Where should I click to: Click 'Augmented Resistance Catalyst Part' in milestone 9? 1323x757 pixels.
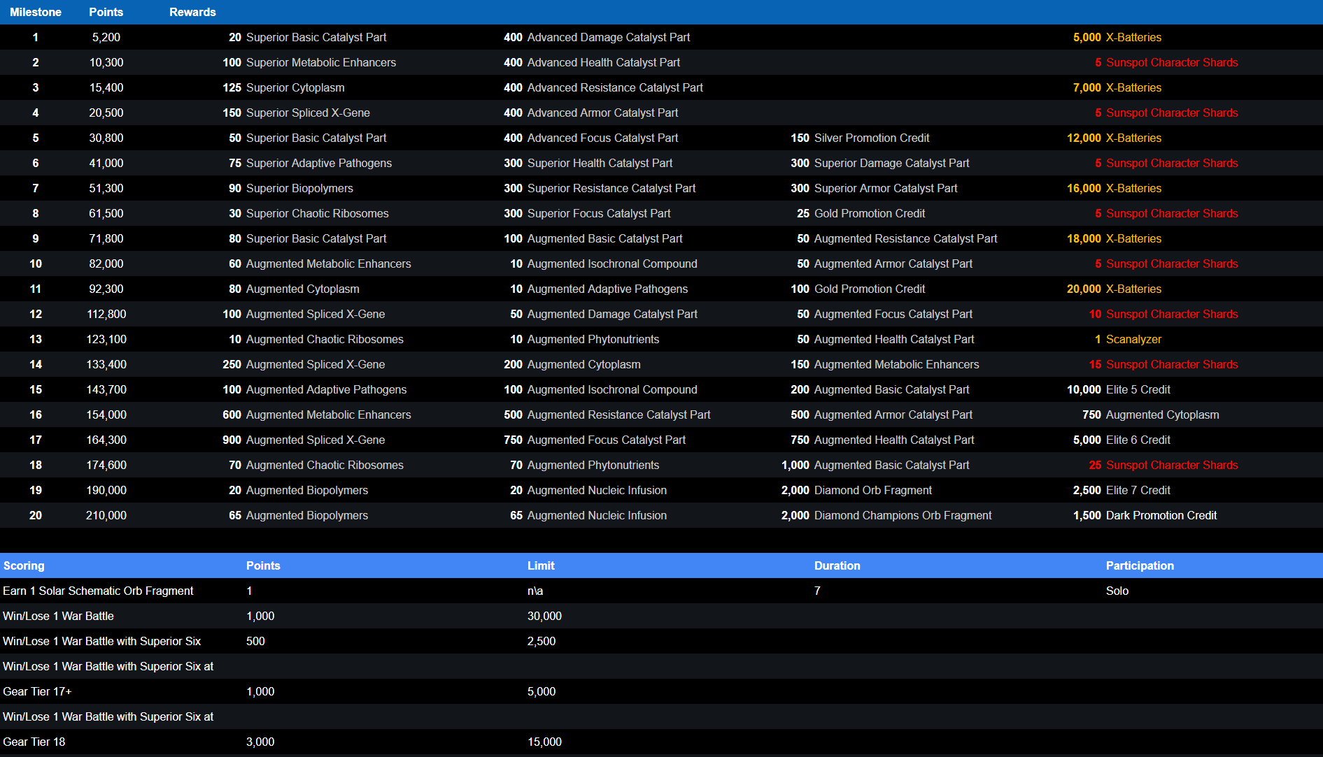click(906, 238)
